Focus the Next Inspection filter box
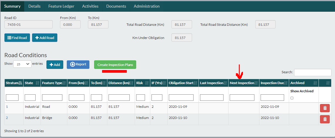Screen dimensions: 335x138 [x=242, y=98]
